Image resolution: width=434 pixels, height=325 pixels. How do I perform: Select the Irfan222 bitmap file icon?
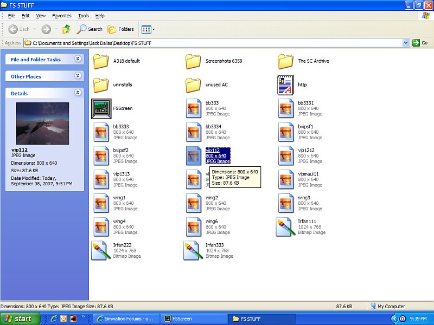click(x=101, y=250)
